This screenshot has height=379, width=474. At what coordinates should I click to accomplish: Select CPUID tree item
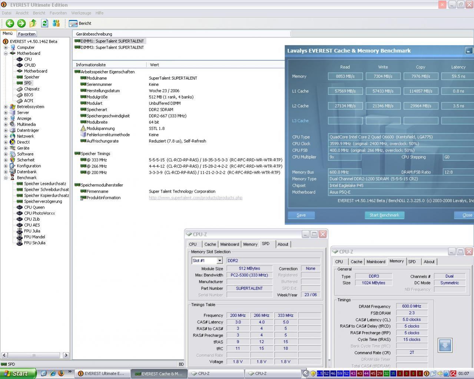tap(30, 65)
